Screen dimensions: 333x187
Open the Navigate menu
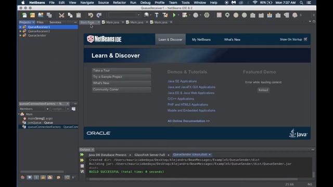click(87, 3)
